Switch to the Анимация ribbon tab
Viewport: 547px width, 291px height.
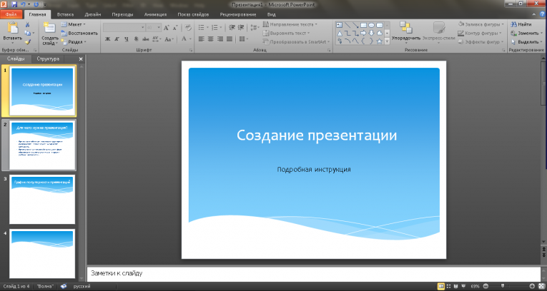(155, 14)
